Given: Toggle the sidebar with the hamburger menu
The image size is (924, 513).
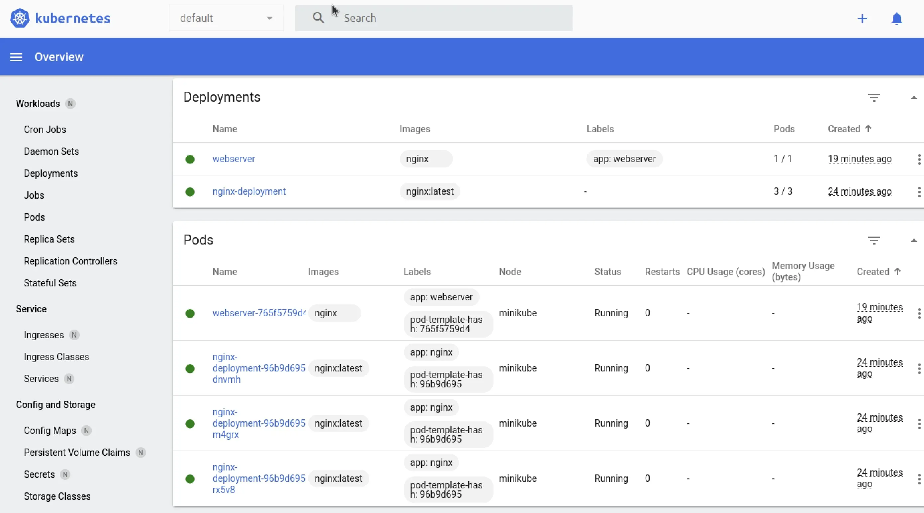Looking at the screenshot, I should pos(16,57).
